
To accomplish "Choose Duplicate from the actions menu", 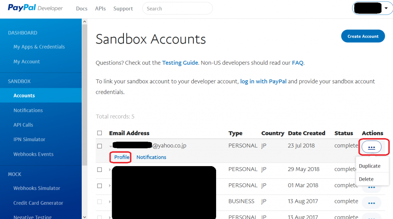I will [370, 166].
